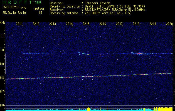Click the 2219 time marker
This screenshot has height=111, width=175.
[153, 24]
